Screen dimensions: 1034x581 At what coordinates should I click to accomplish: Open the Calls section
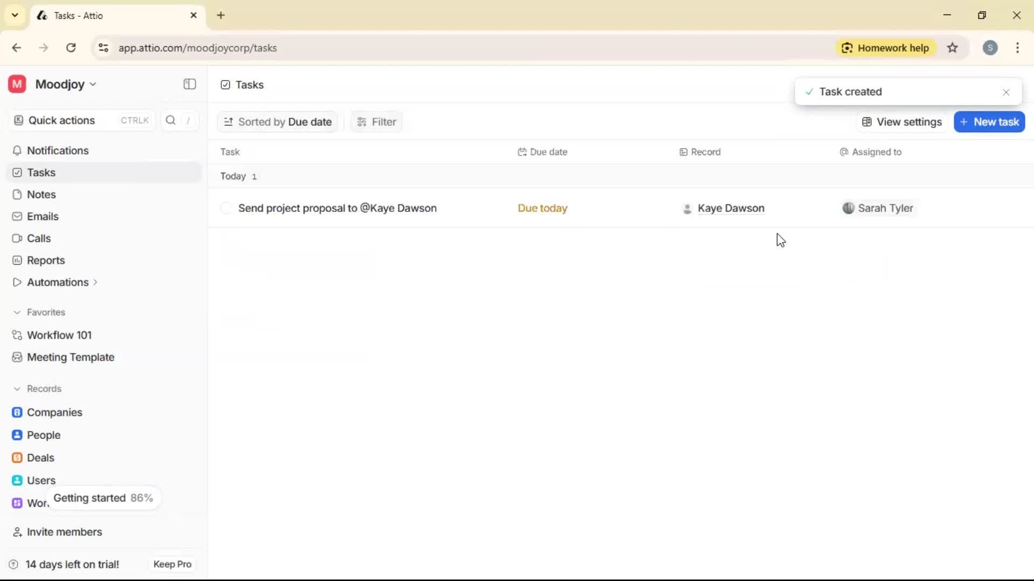pyautogui.click(x=38, y=238)
